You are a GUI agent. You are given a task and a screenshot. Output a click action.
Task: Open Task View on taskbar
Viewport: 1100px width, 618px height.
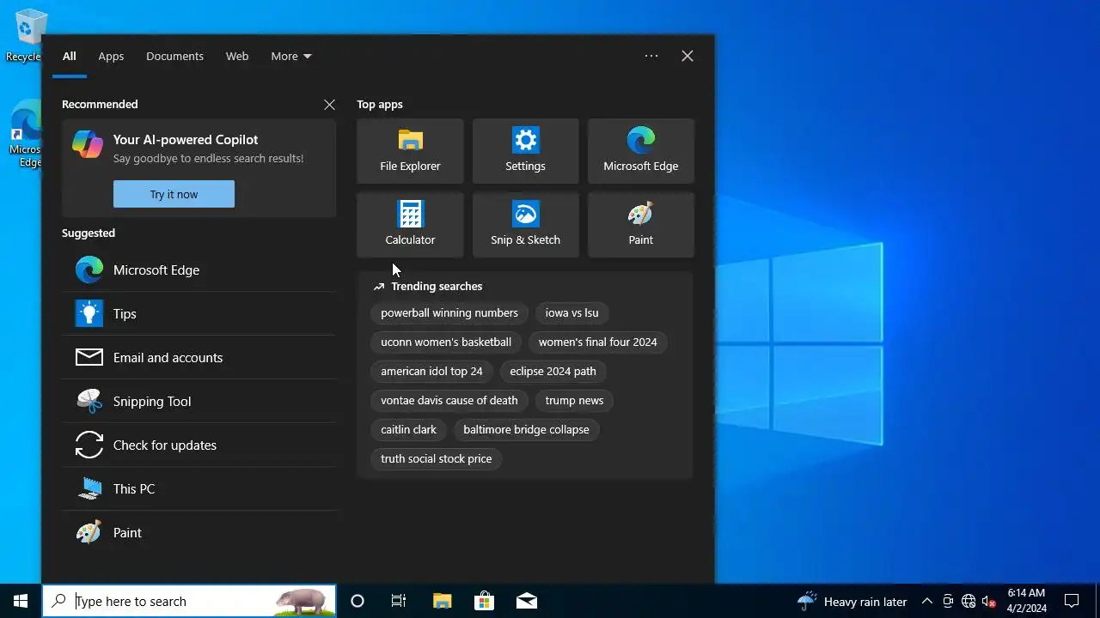coord(399,601)
